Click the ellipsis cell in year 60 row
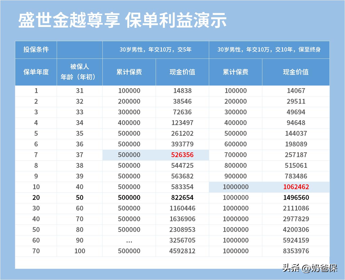Screen dimensions: 345x280 click(x=129, y=240)
